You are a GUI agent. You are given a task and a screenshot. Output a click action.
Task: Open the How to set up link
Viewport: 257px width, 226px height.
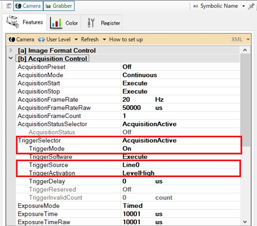126,40
